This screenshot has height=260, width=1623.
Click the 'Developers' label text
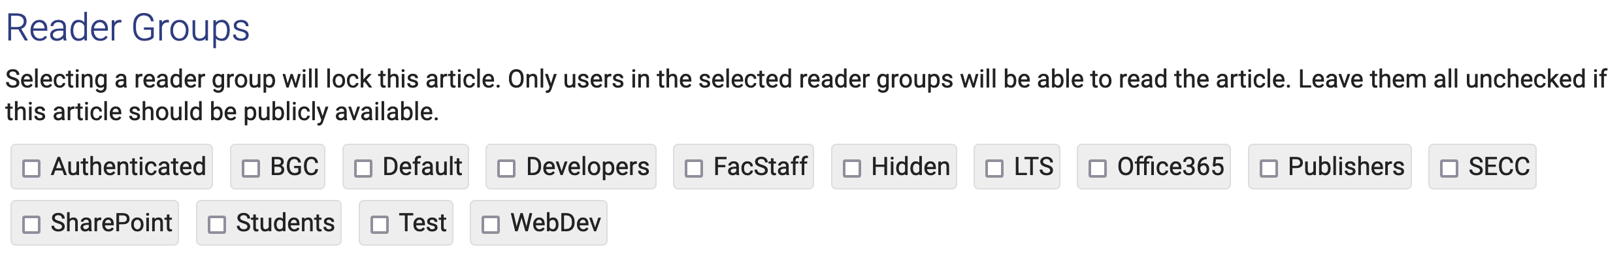coord(588,167)
